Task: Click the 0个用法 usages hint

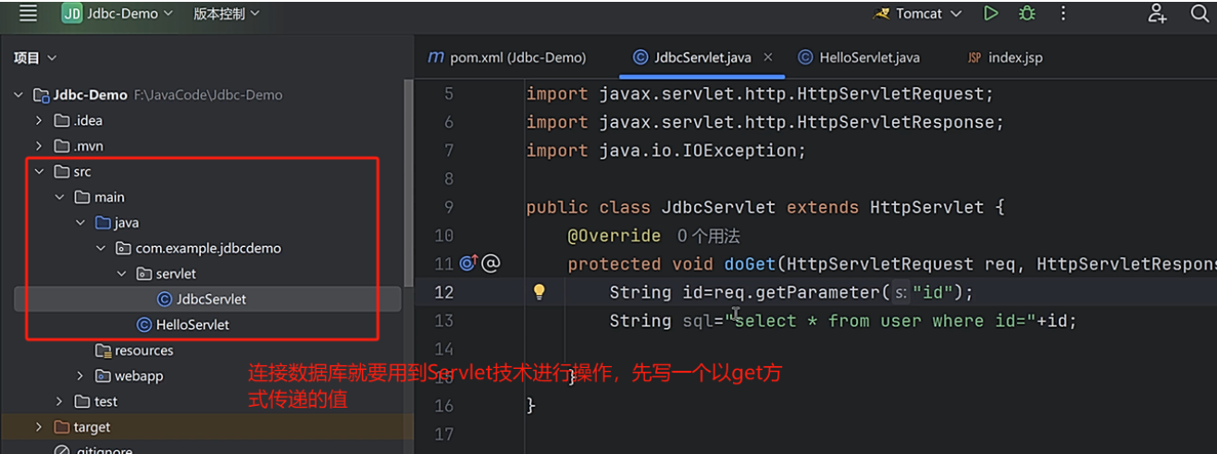Action: pyautogui.click(x=709, y=236)
